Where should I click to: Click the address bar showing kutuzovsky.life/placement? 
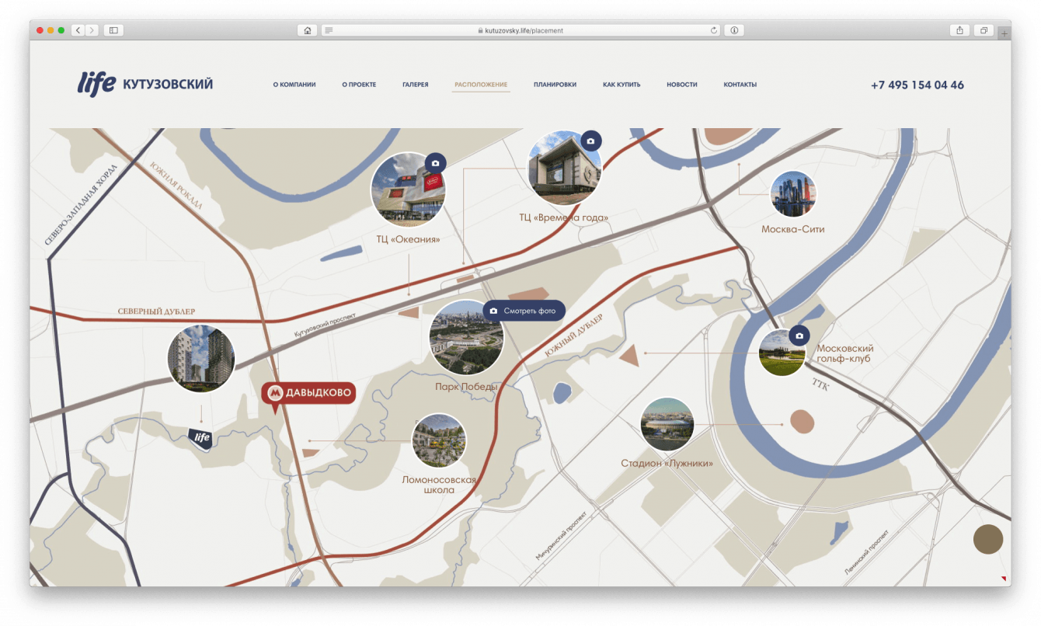520,30
